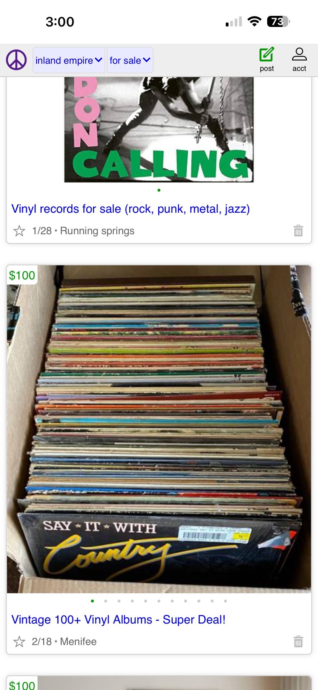Open Vintage 100+ Vinyl Albums - Super Deal! link

(118, 620)
